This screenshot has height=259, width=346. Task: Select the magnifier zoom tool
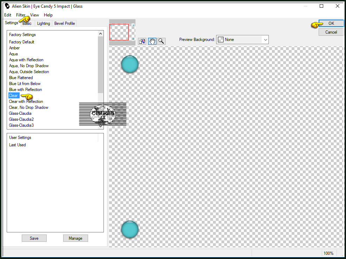tap(161, 41)
